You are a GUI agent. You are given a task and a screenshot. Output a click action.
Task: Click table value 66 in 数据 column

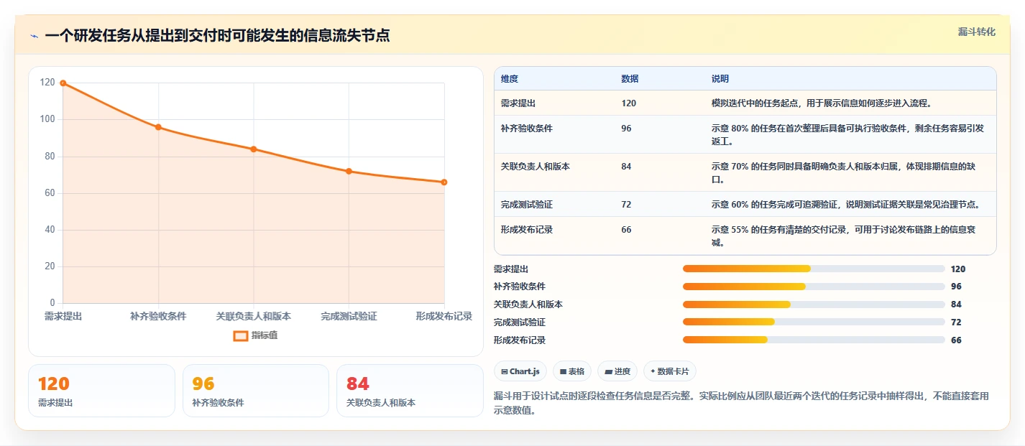tap(626, 230)
